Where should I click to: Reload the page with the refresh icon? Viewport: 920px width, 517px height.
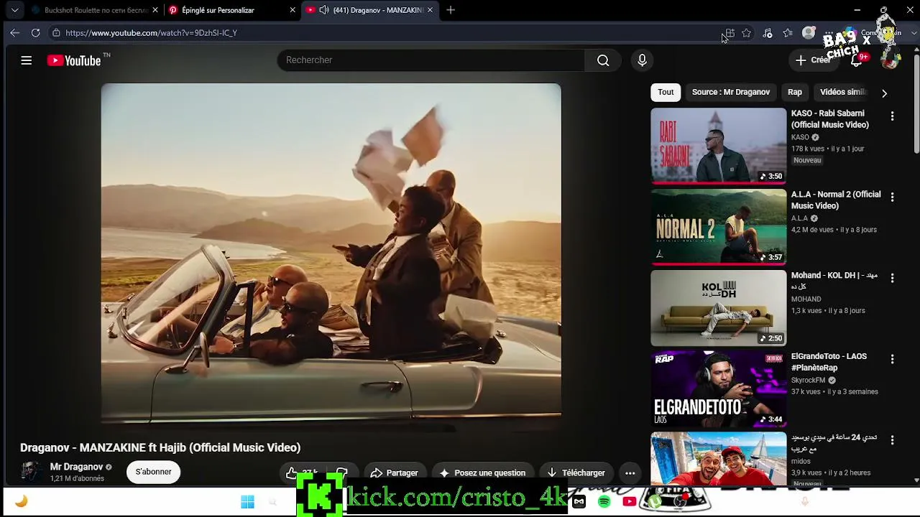(35, 32)
